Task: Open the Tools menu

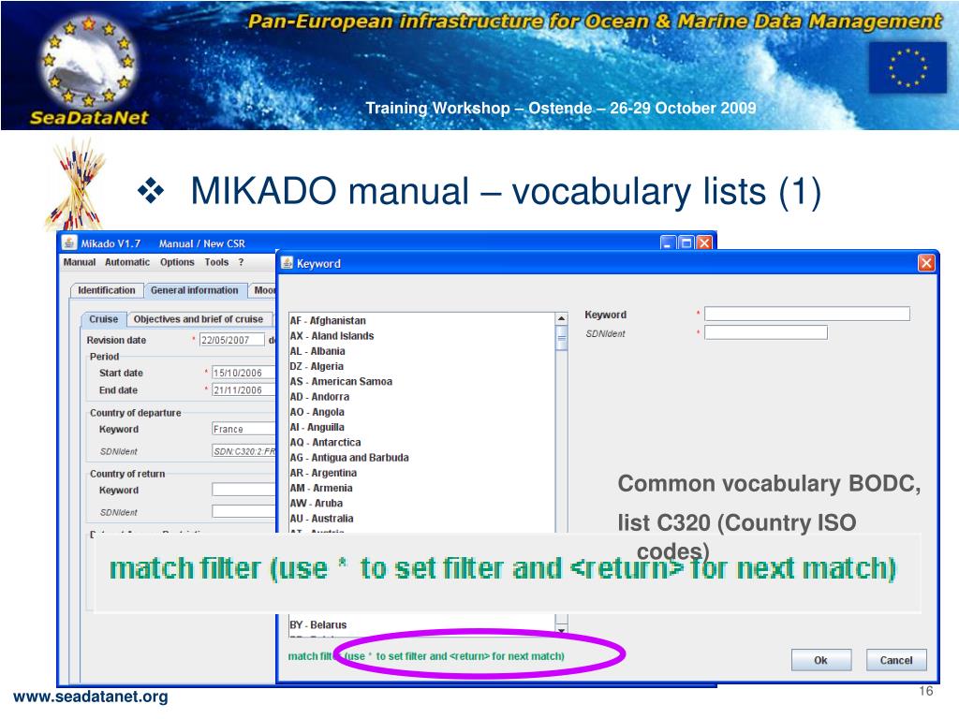Action: (216, 262)
